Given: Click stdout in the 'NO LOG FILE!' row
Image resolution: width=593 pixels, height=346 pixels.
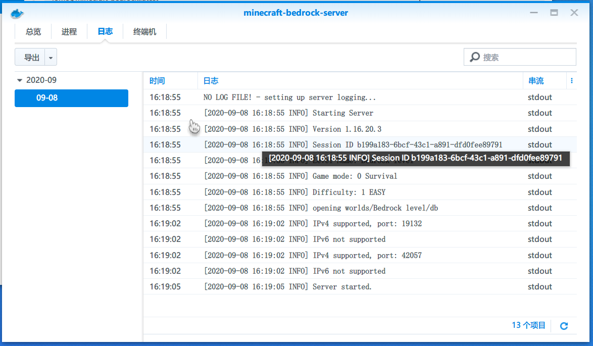Looking at the screenshot, I should 539,97.
